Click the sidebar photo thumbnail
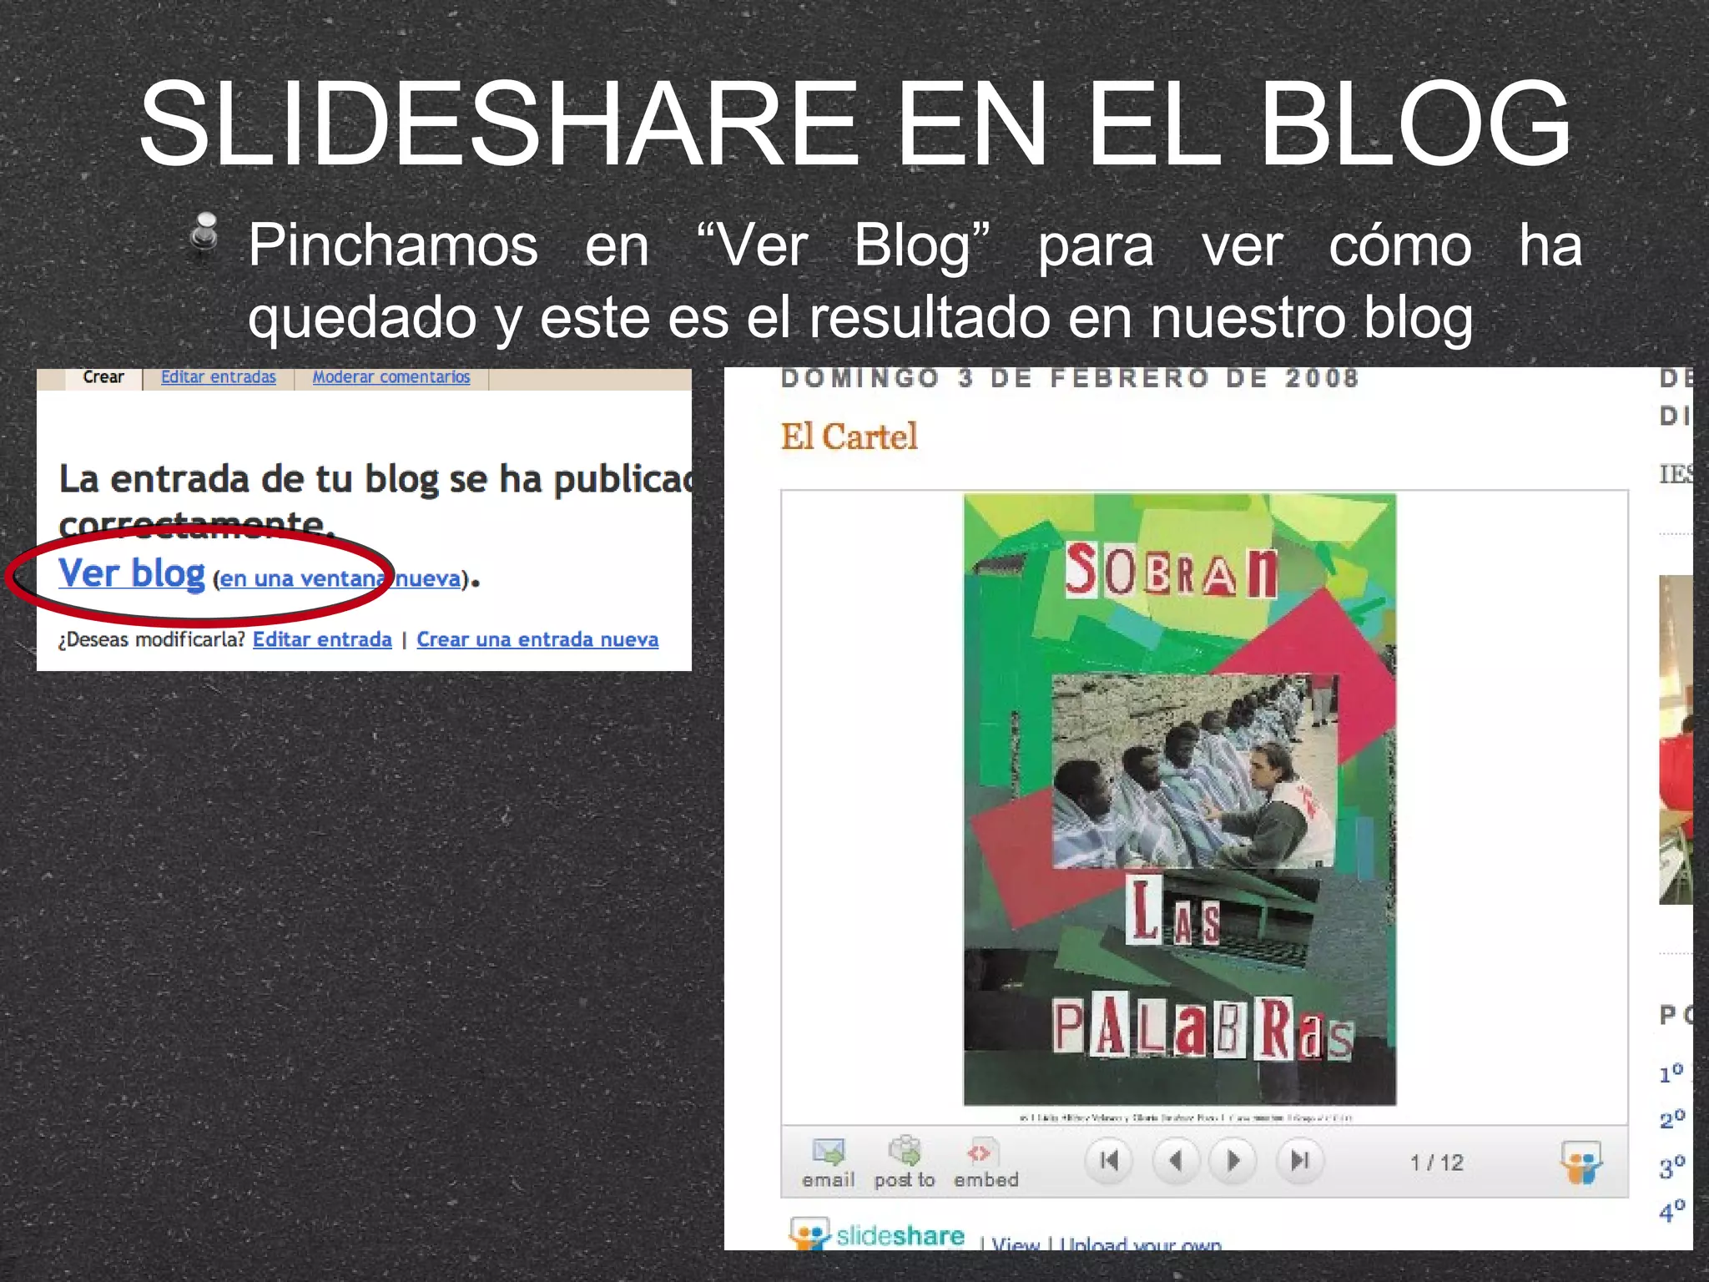 pos(1676,739)
